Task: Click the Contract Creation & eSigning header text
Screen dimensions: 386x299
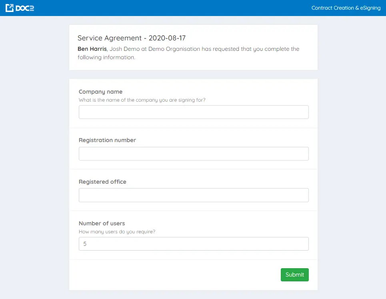Action: point(346,8)
